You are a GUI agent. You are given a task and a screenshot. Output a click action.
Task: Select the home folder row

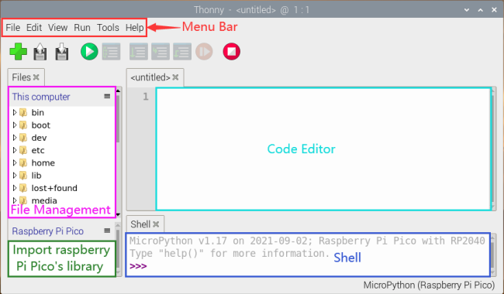(62, 163)
